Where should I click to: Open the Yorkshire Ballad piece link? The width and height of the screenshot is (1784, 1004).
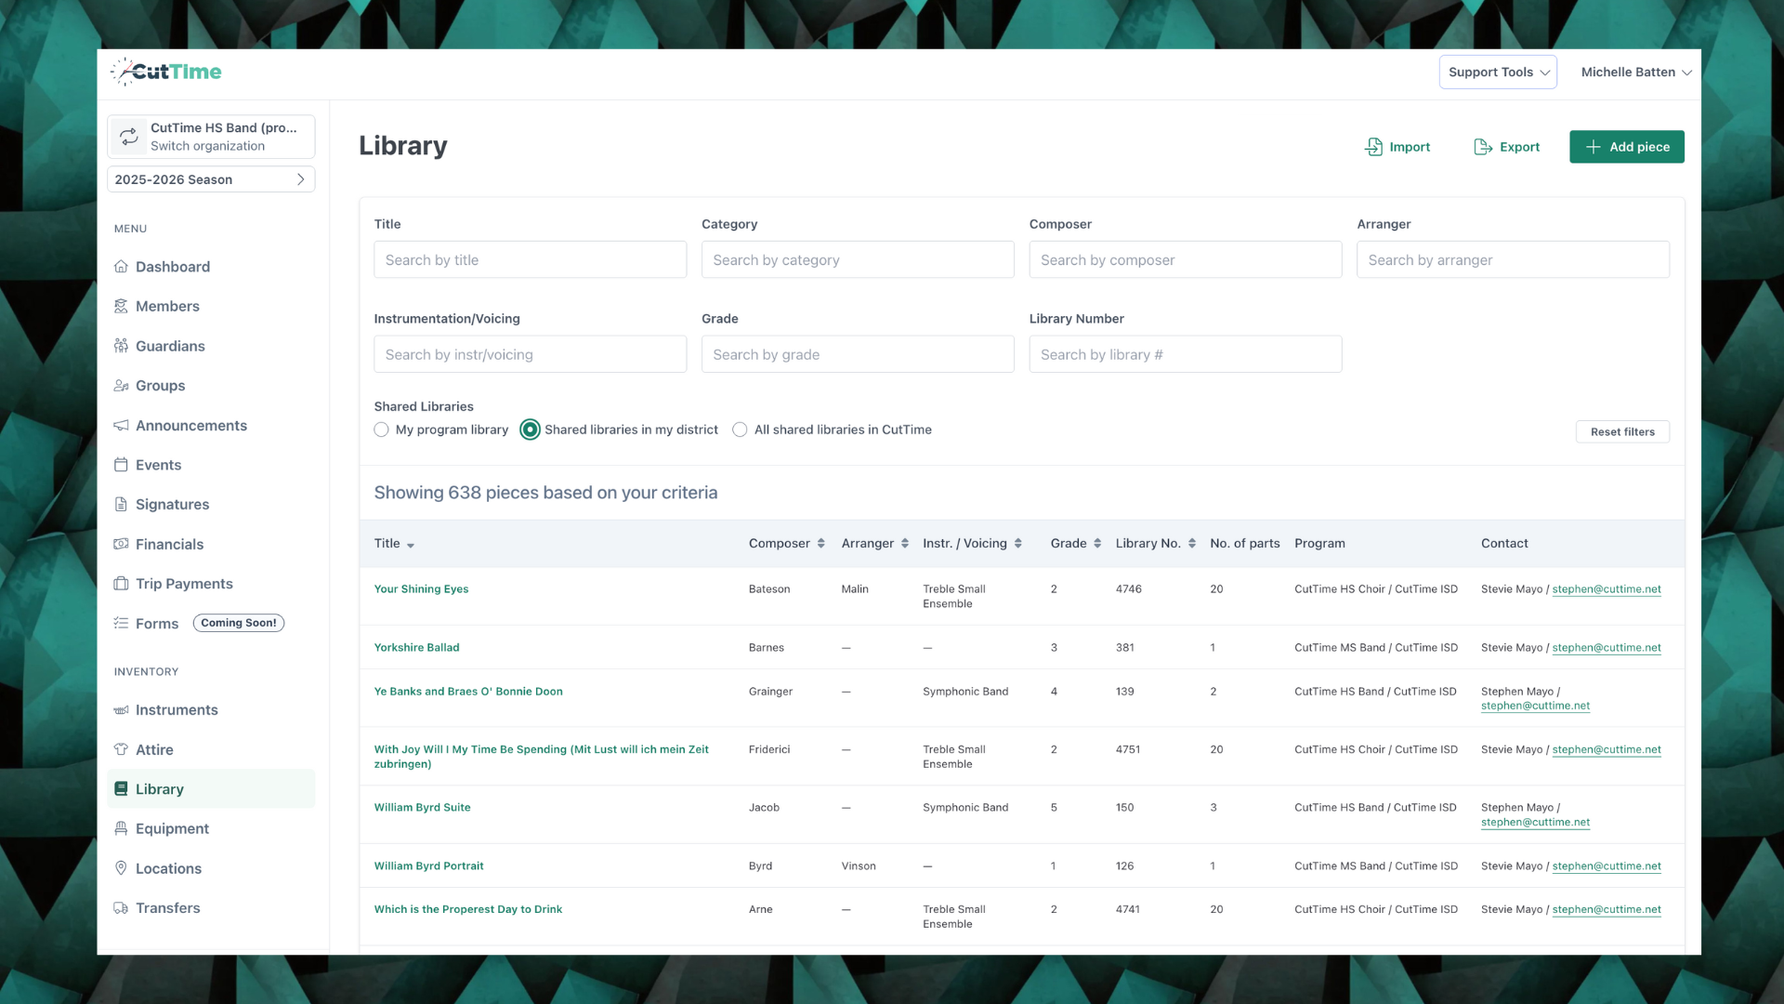point(416,647)
